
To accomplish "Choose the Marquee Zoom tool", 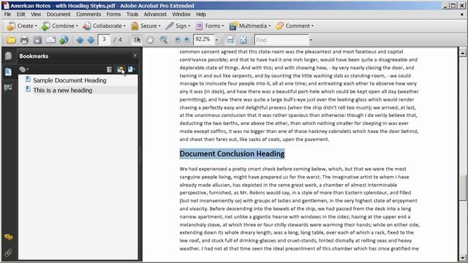I will pyautogui.click(x=164, y=40).
